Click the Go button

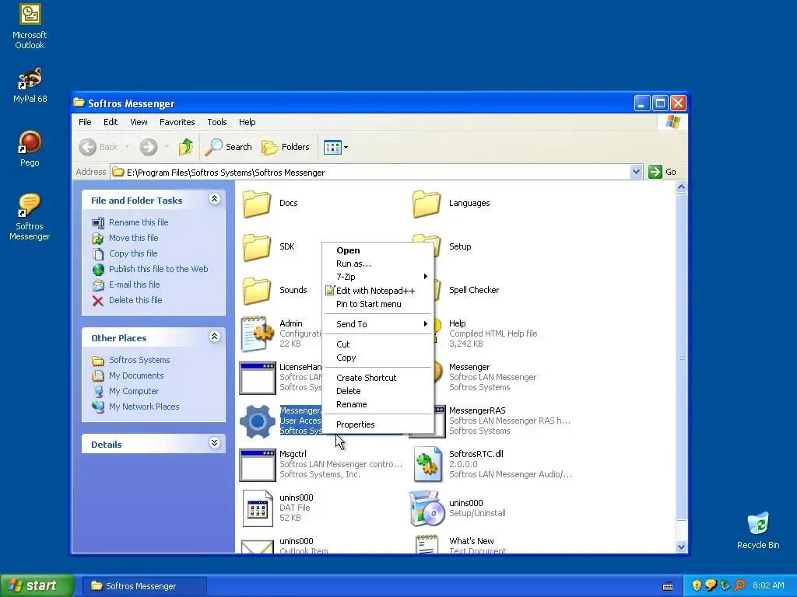(x=662, y=172)
